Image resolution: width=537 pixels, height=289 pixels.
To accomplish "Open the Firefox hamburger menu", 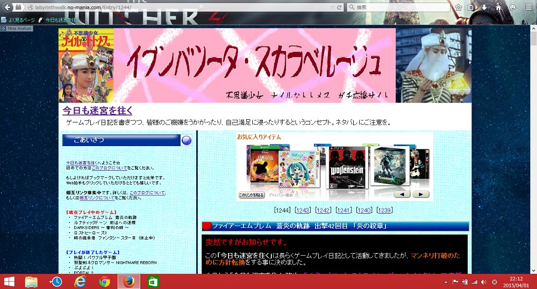I will [x=528, y=7].
